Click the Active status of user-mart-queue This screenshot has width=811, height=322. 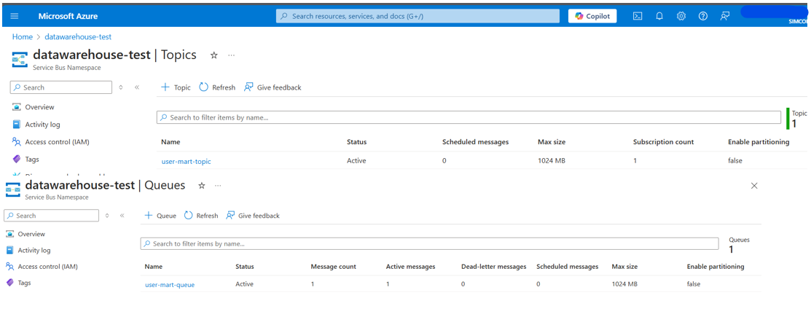245,283
